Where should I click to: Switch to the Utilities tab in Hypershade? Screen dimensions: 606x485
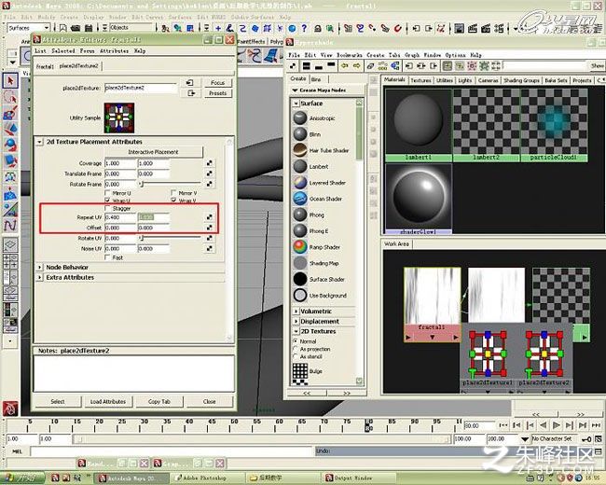click(445, 80)
